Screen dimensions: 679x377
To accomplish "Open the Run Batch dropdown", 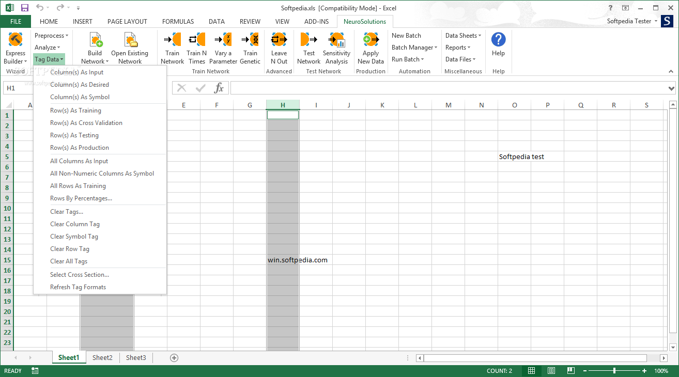I will (407, 59).
